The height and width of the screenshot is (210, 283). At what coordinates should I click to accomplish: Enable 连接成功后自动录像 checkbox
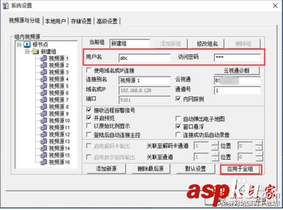coord(178,134)
